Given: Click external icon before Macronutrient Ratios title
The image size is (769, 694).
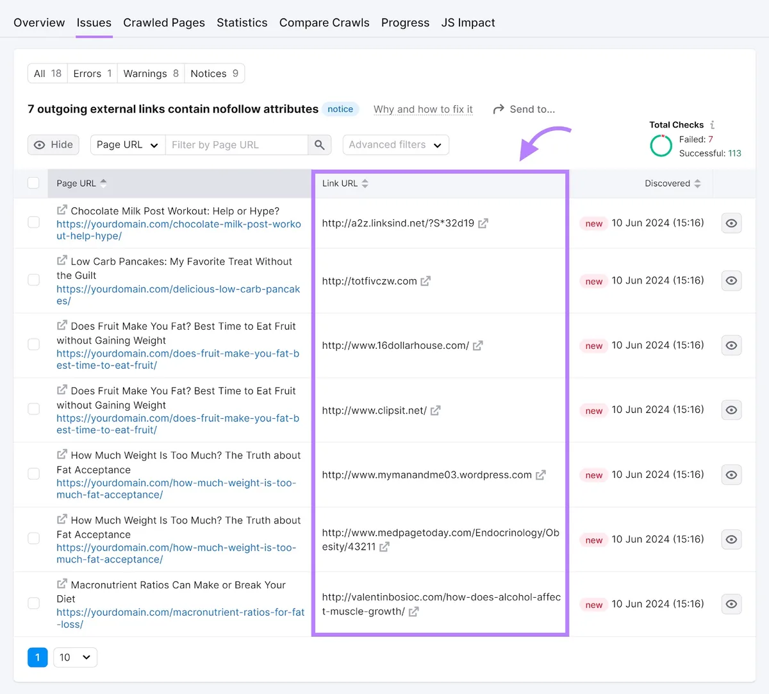Looking at the screenshot, I should coord(62,584).
